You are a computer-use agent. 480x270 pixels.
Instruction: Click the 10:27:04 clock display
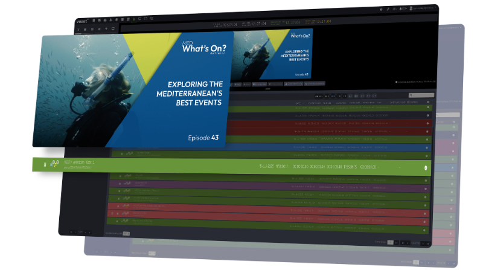(x=230, y=25)
